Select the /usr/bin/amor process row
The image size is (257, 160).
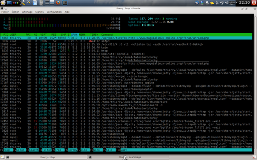[126, 67]
